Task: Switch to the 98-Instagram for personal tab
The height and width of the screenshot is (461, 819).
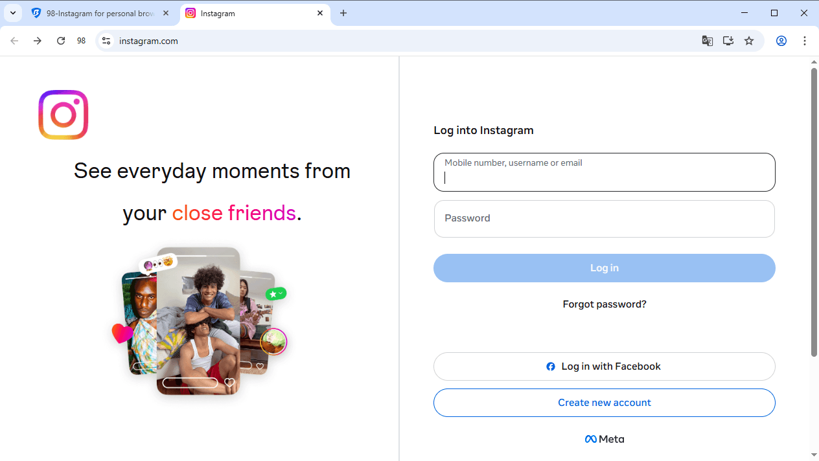Action: pyautogui.click(x=100, y=13)
